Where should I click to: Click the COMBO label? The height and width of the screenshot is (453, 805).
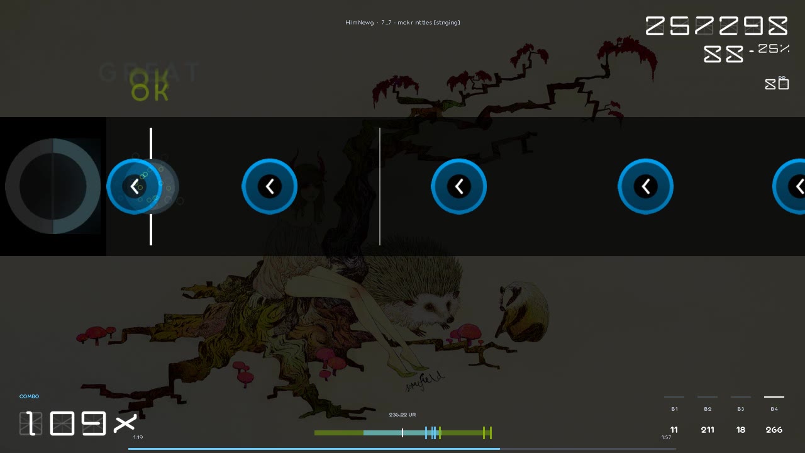(x=29, y=396)
